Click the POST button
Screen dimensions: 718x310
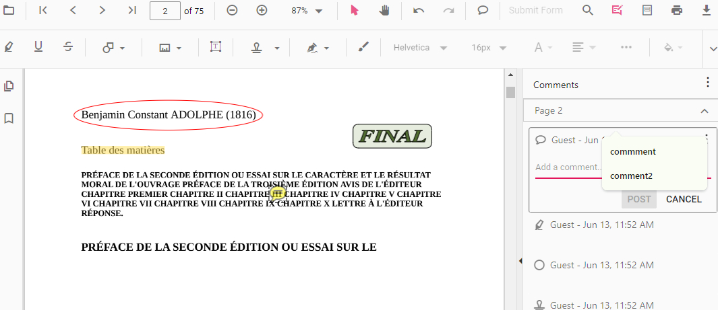point(638,199)
